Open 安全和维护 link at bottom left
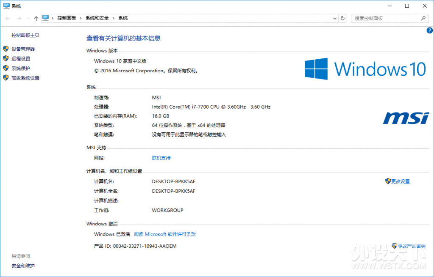Viewport: 434px width, 277px height. pos(23,266)
